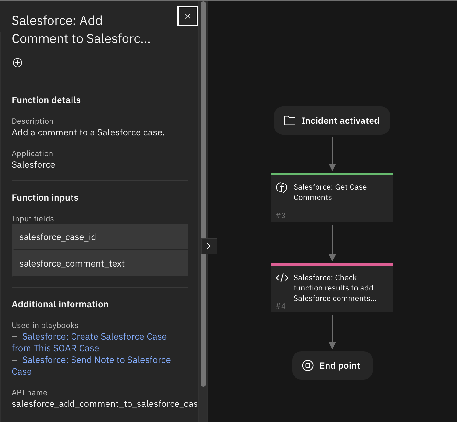This screenshot has height=422, width=457.
Task: Close the function details panel
Action: pos(188,16)
